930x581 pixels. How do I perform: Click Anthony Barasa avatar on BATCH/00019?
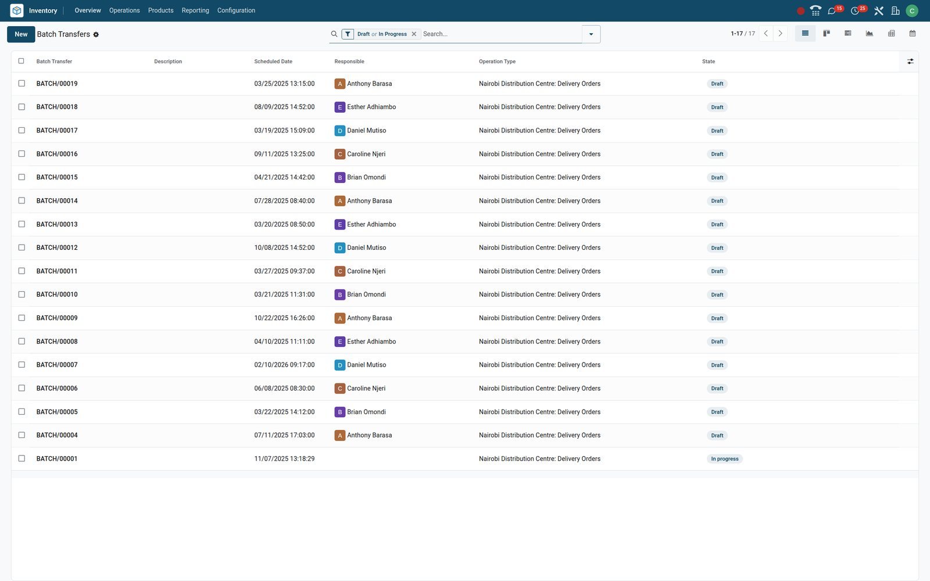coord(340,84)
